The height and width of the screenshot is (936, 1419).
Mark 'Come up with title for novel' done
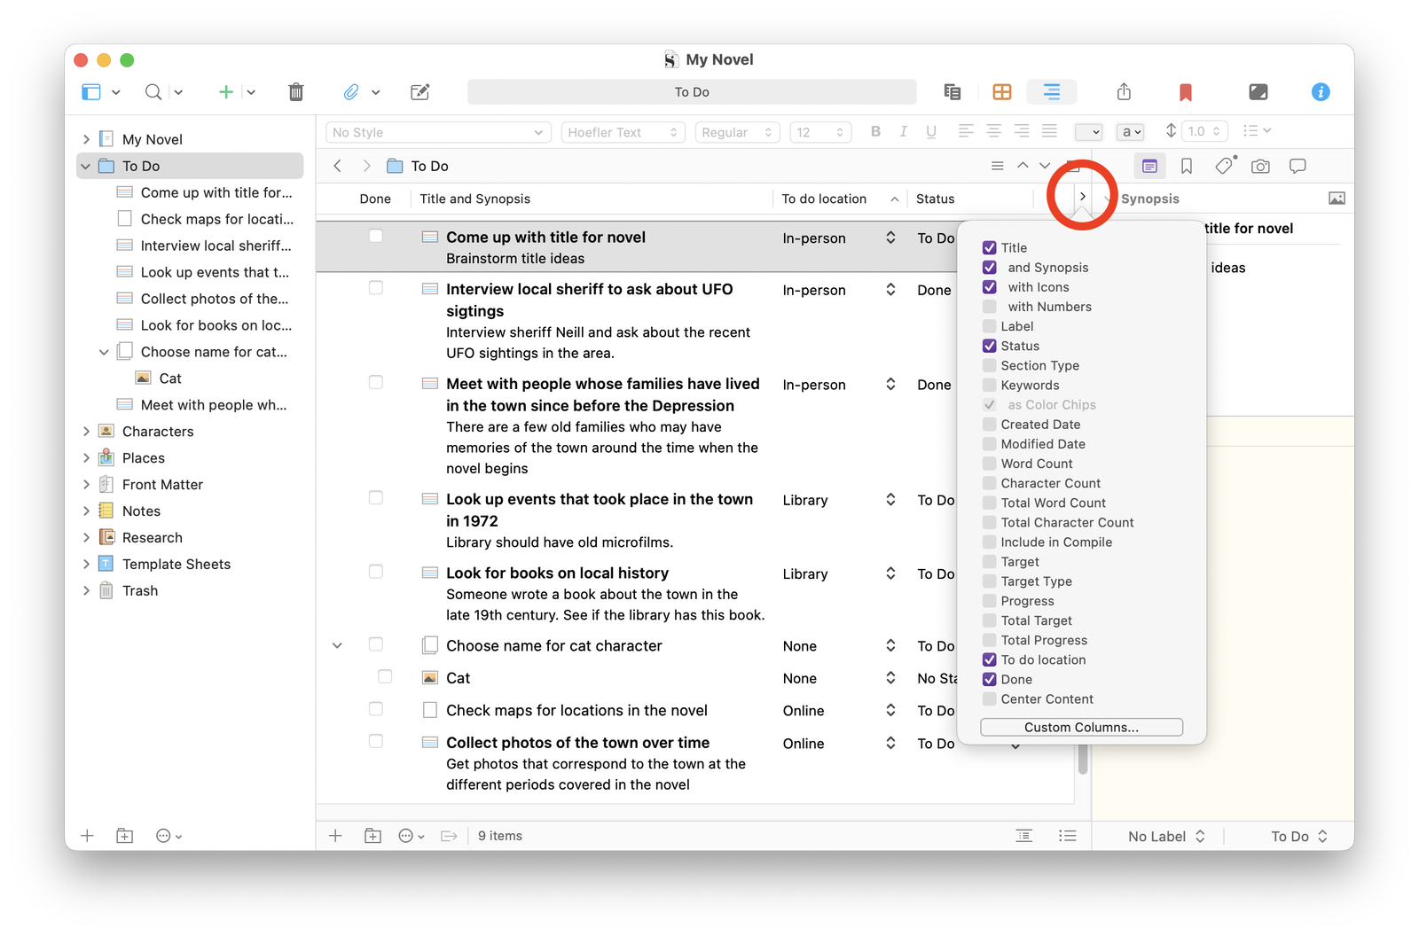click(x=376, y=237)
